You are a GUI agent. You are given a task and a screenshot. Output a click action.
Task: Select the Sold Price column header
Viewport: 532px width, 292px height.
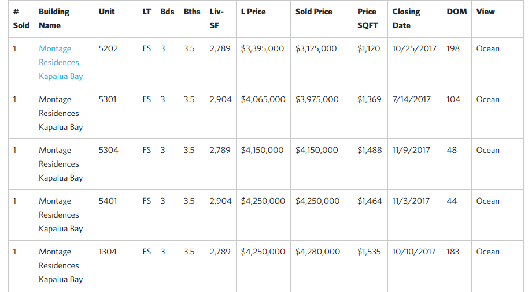point(314,12)
